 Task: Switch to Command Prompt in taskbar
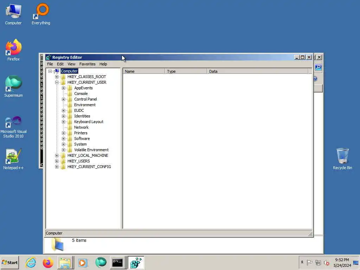point(117,262)
